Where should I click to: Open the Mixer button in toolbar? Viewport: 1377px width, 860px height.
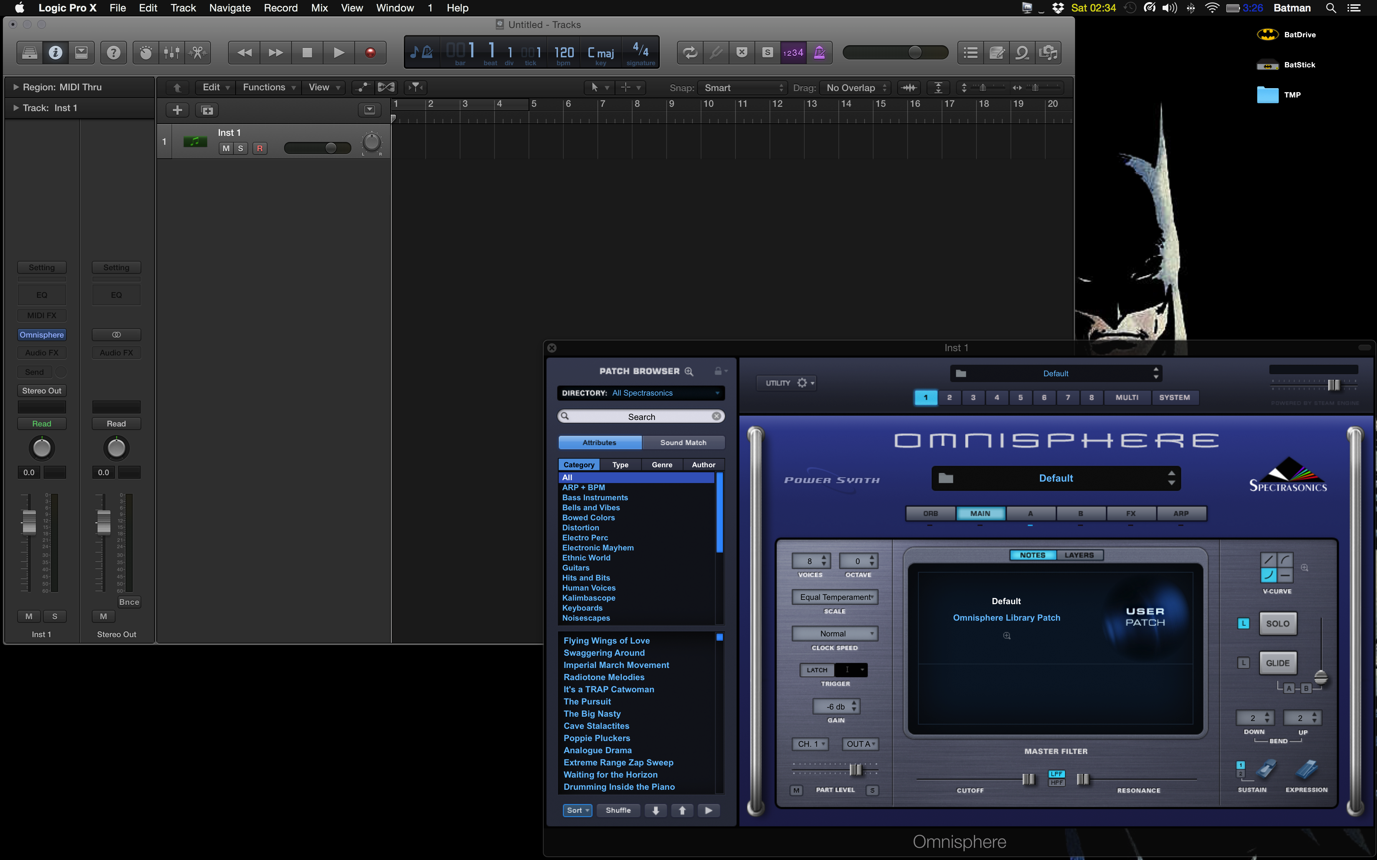(x=171, y=53)
